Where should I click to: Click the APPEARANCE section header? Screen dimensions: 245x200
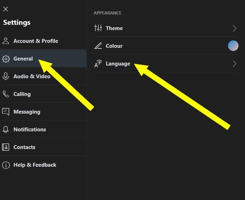tap(108, 13)
